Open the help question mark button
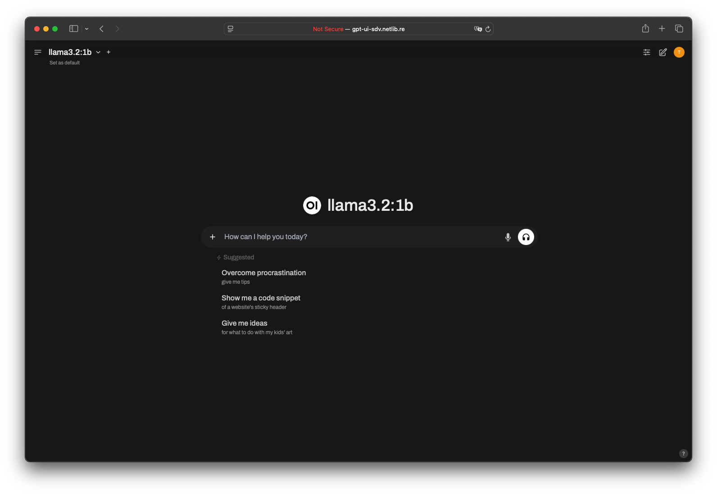This screenshot has width=717, height=495. pos(683,454)
